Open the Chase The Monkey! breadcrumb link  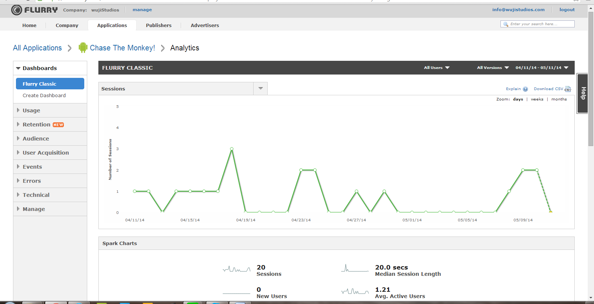pos(123,48)
